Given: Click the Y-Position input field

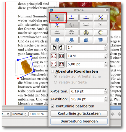Looking at the screenshot, I should coord(87,99).
